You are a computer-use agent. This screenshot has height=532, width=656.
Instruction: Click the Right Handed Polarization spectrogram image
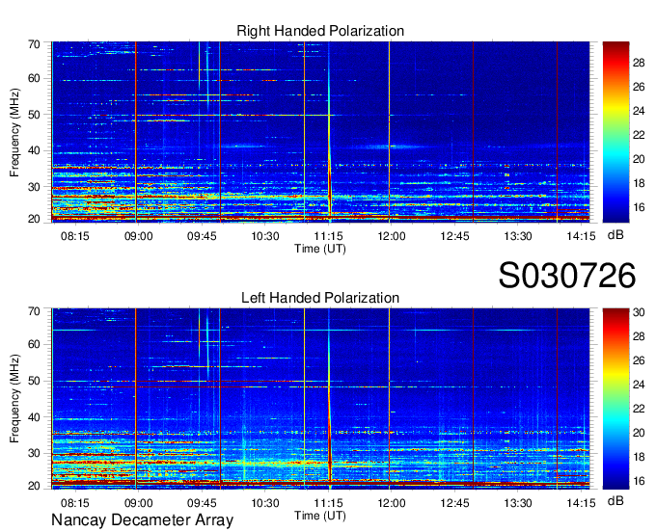(320, 132)
